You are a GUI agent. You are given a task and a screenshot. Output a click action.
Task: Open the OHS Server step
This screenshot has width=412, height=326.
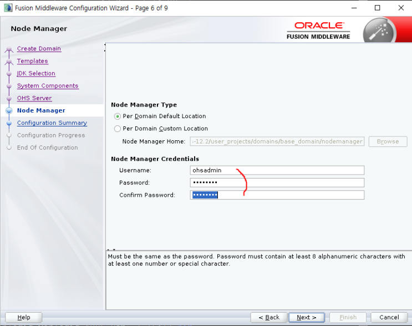pyautogui.click(x=34, y=98)
